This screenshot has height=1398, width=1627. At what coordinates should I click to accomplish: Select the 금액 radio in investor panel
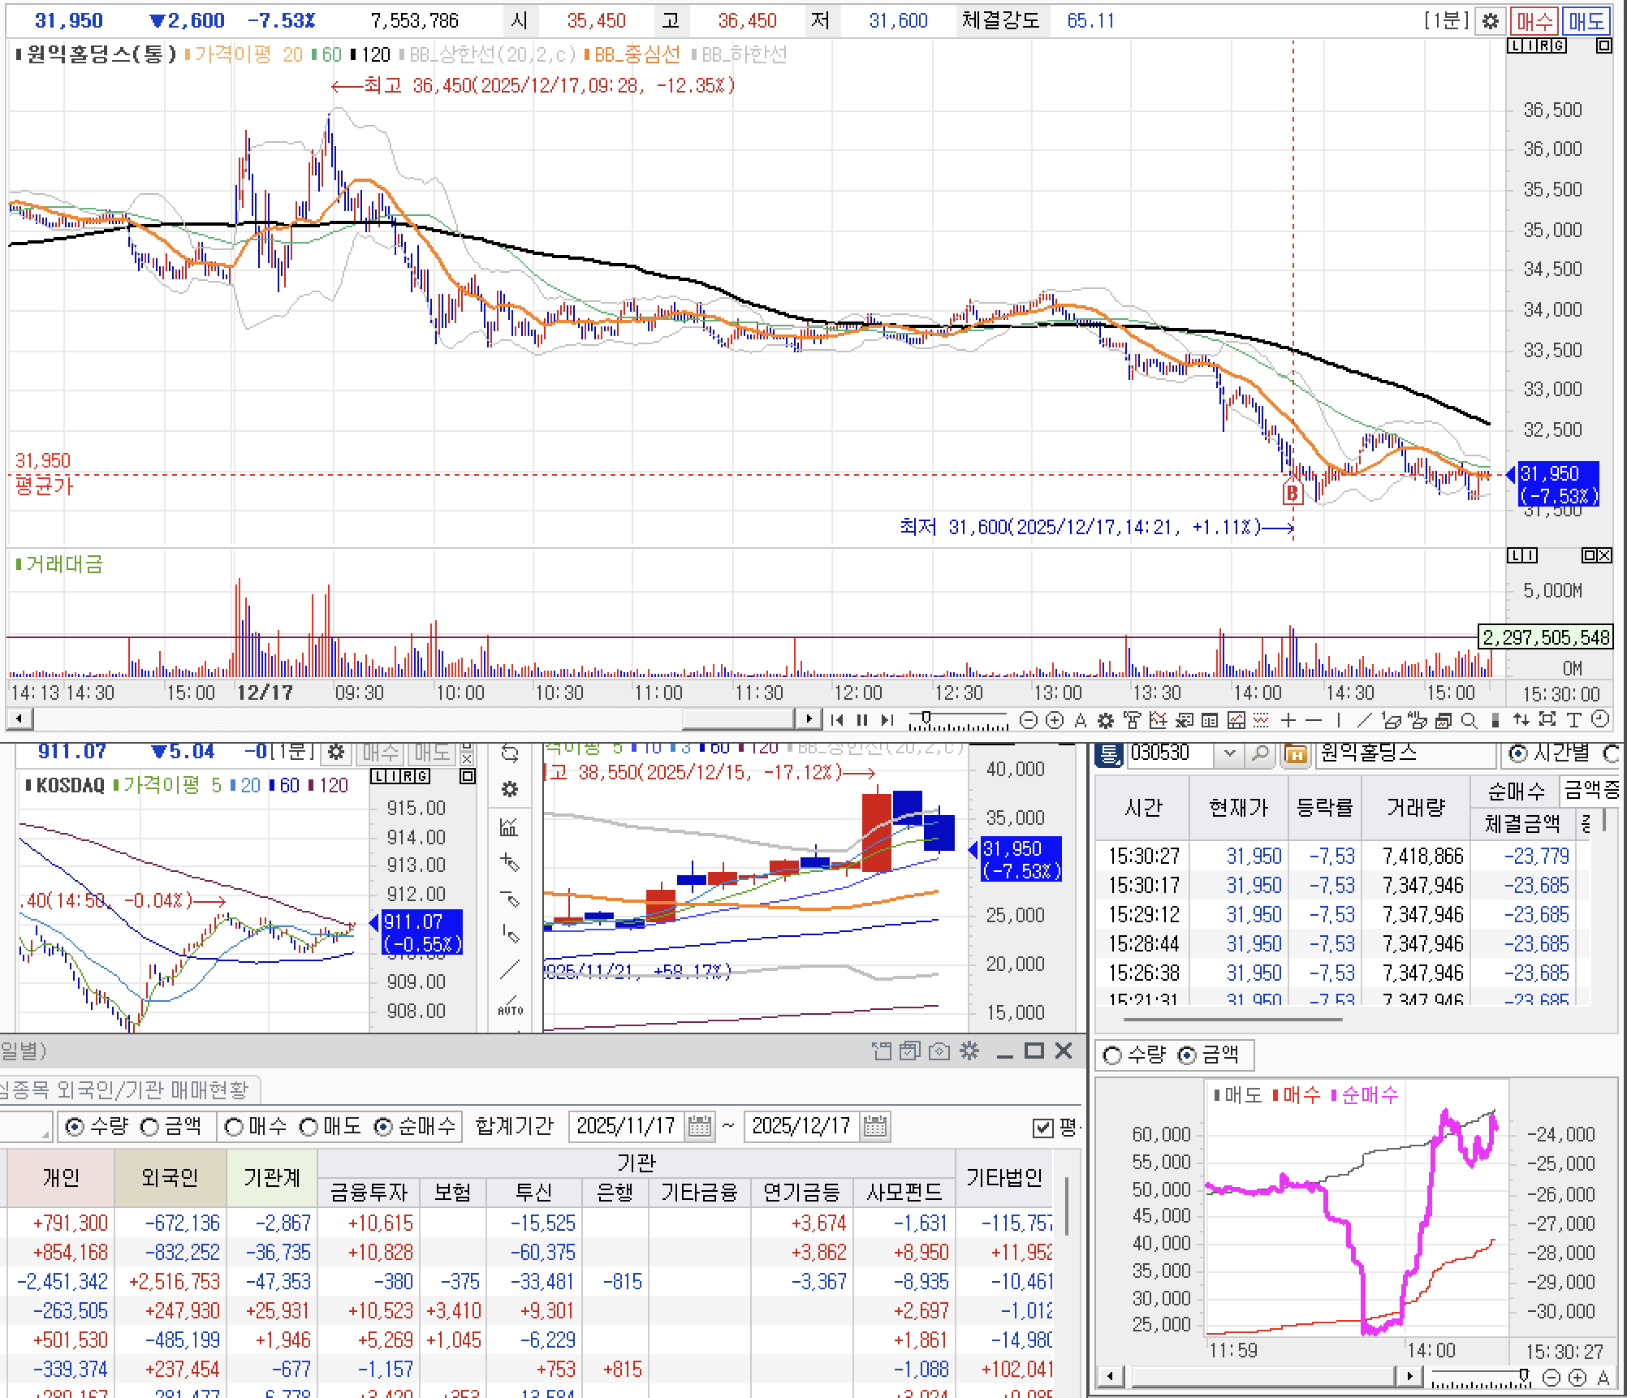pyautogui.click(x=150, y=1127)
